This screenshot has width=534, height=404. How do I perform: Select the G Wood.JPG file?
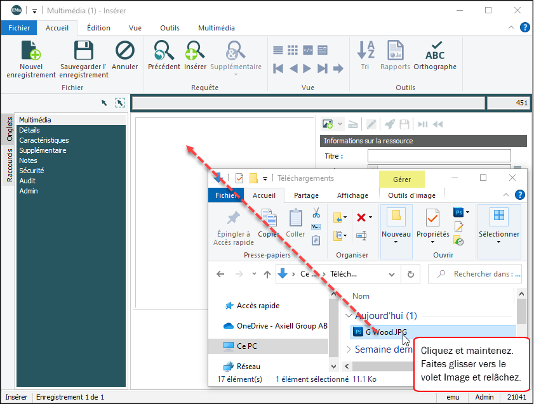(x=386, y=331)
